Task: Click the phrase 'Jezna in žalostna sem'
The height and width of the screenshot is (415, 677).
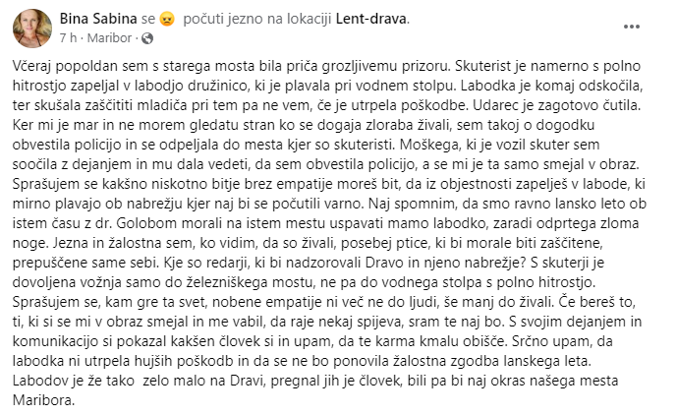Action: (124, 243)
